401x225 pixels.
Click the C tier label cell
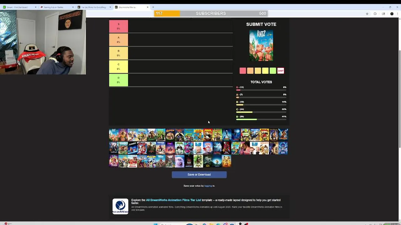(118, 67)
